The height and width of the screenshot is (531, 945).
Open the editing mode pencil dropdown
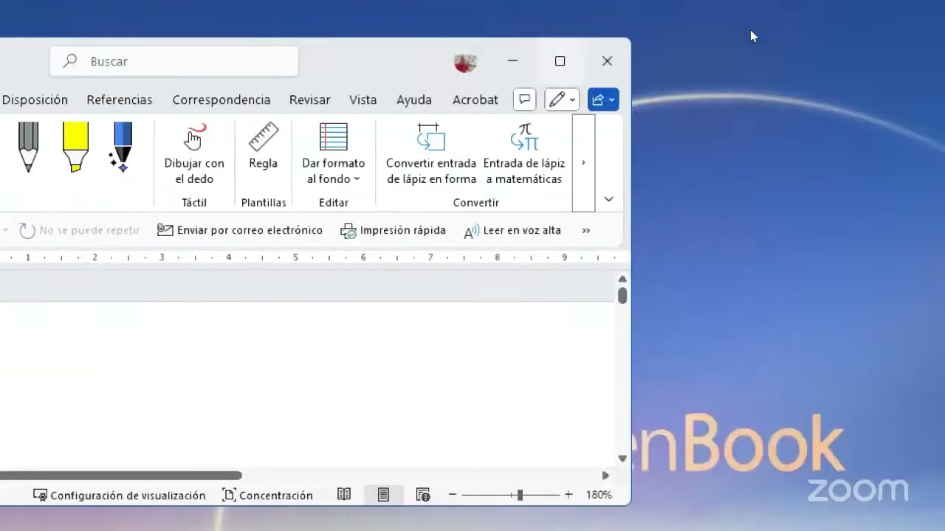coord(562,100)
